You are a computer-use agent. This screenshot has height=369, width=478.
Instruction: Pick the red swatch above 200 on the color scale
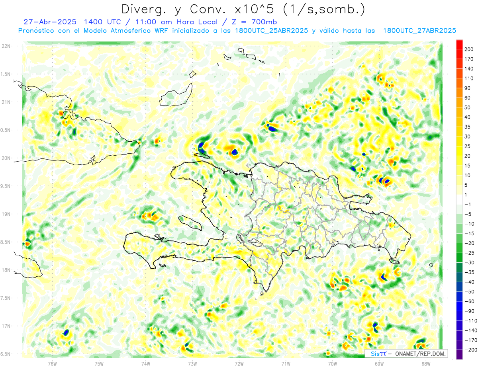point(460,45)
